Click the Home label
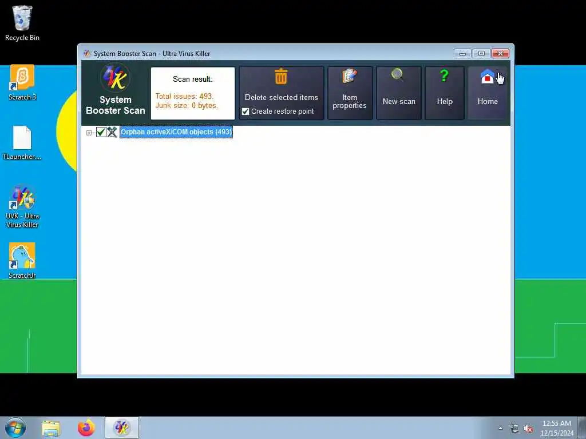The width and height of the screenshot is (586, 439). coord(488,102)
